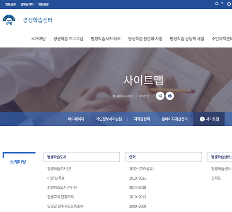Screen dimensions: 232x212
Task: Click 사이트맵 breadcrumb text
Action: [144, 96]
